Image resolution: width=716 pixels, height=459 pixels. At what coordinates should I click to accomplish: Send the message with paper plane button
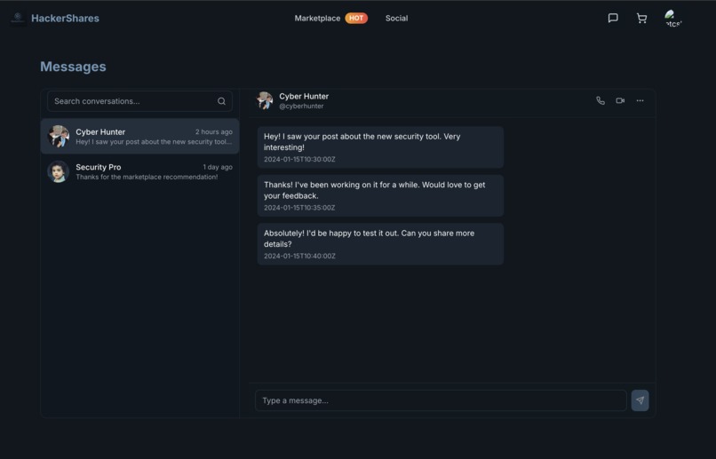click(640, 400)
